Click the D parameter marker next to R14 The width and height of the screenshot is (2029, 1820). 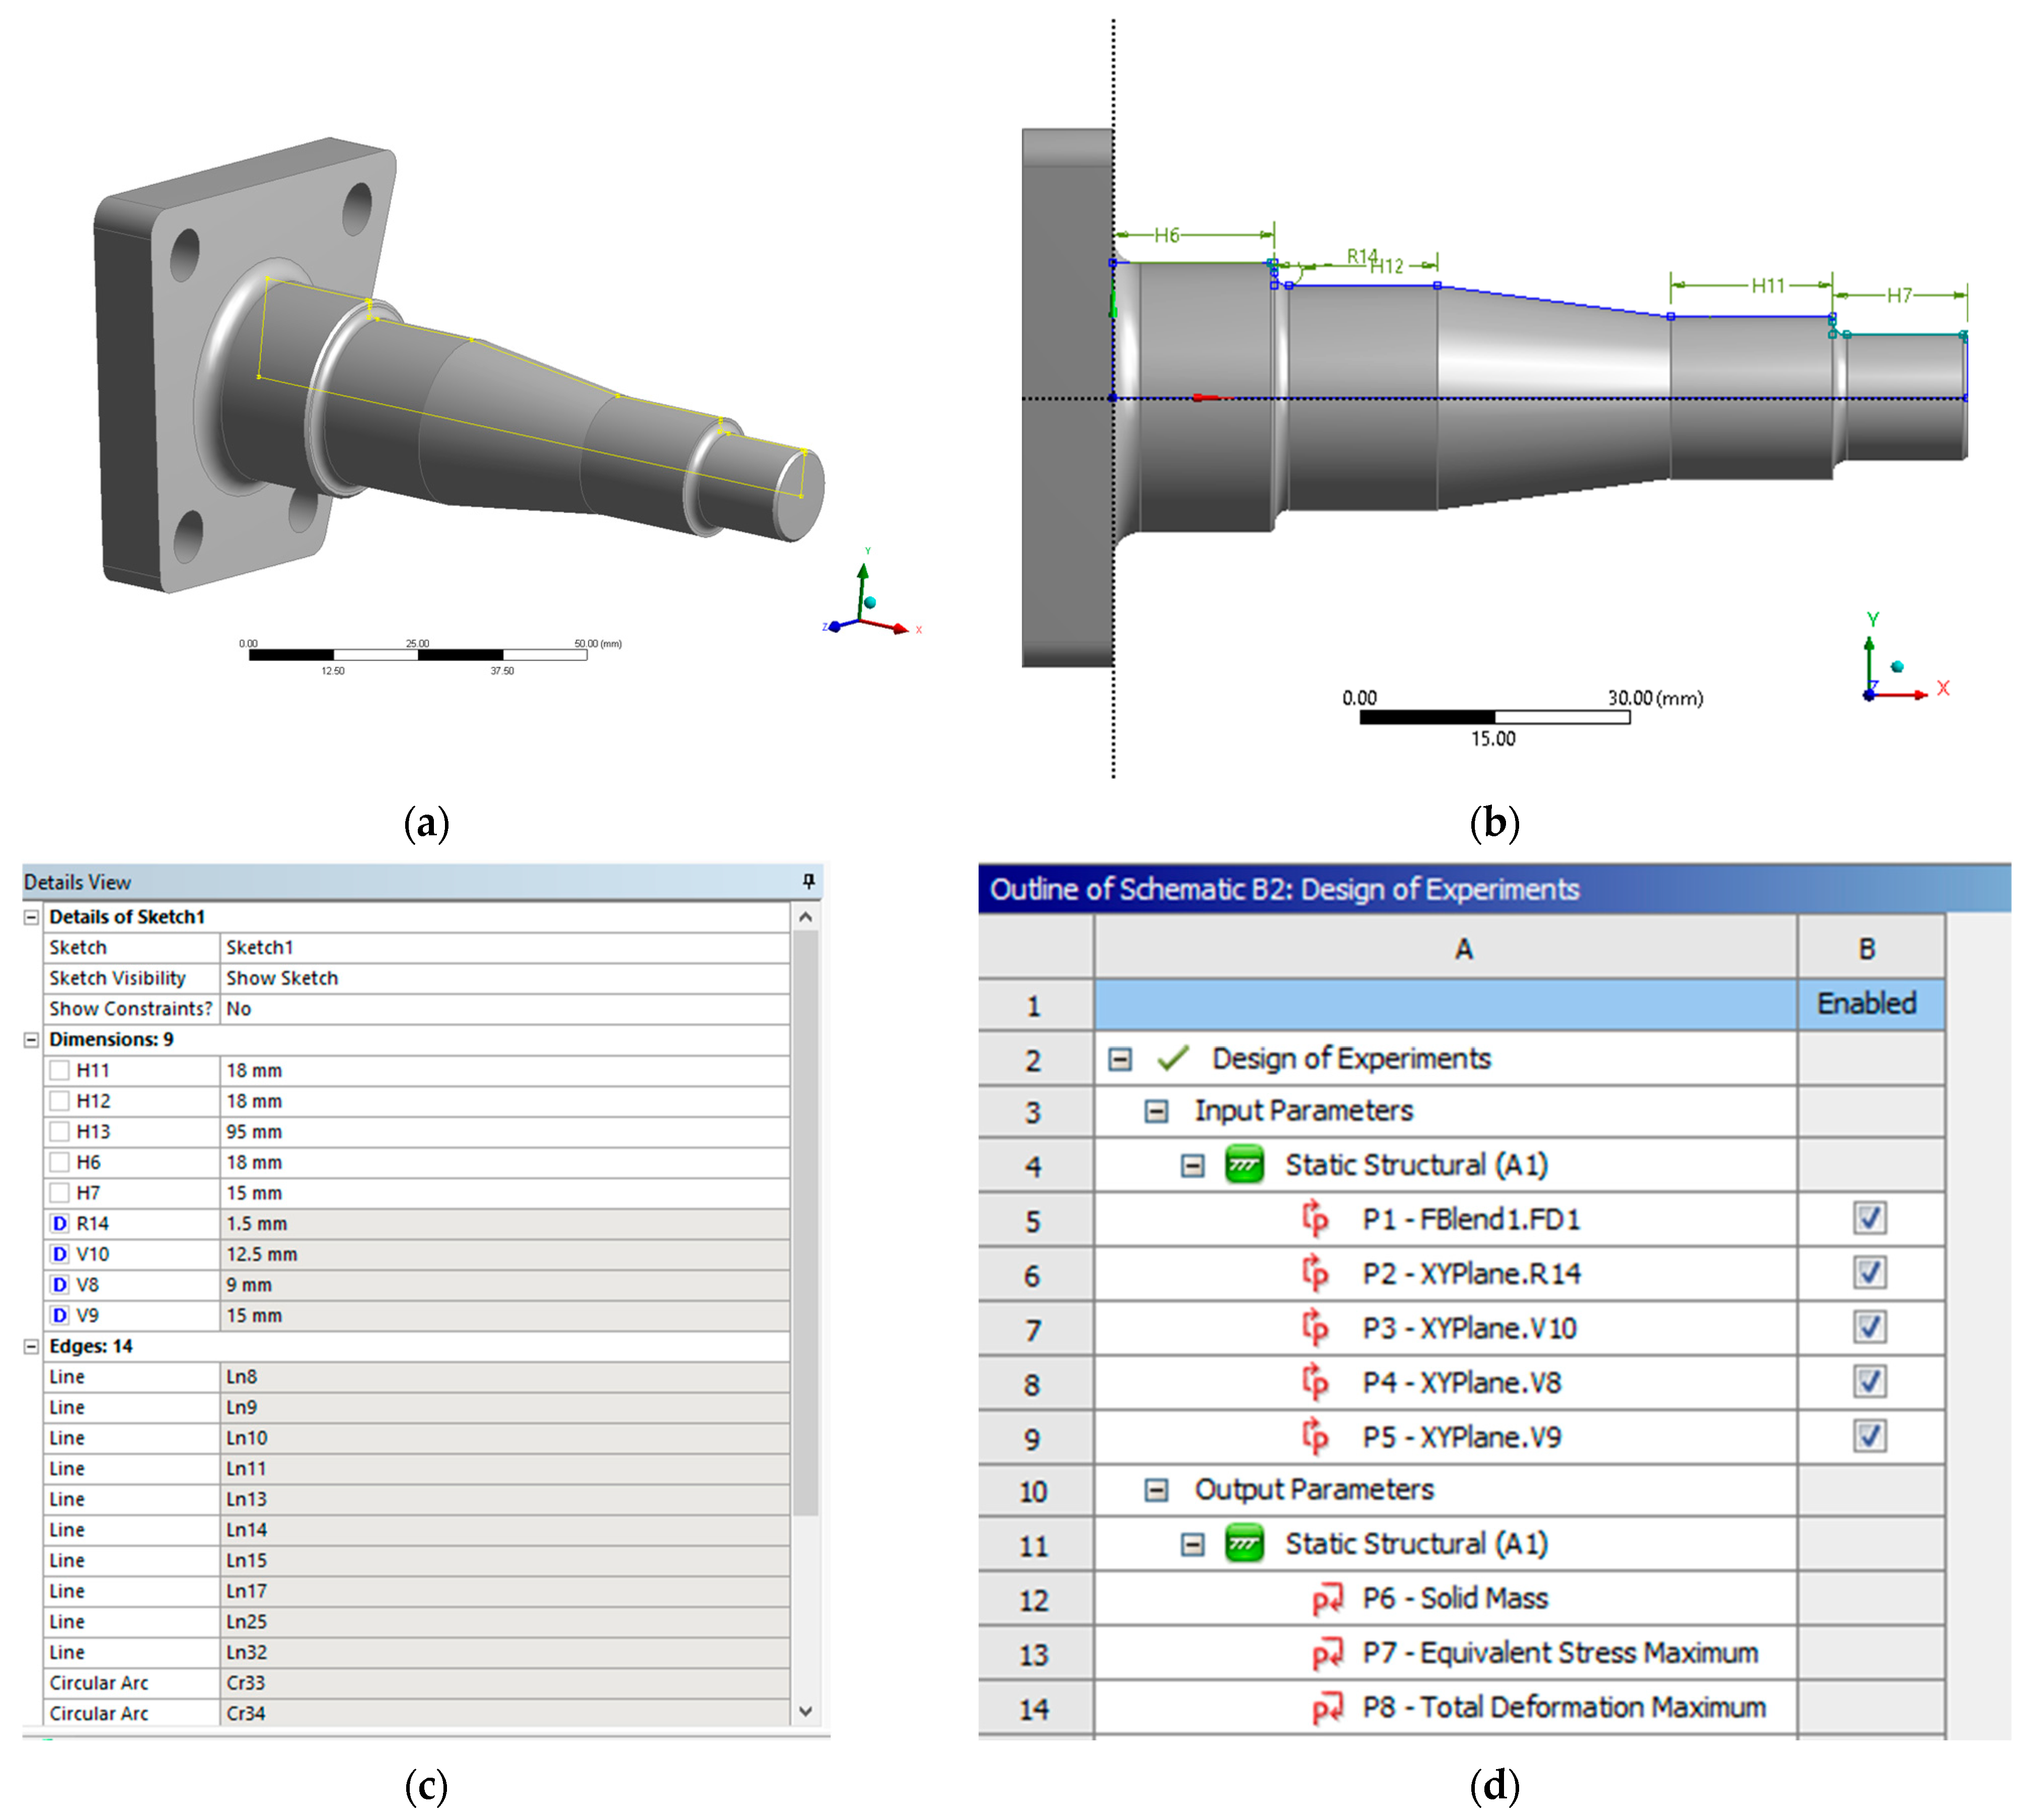click(x=60, y=1223)
